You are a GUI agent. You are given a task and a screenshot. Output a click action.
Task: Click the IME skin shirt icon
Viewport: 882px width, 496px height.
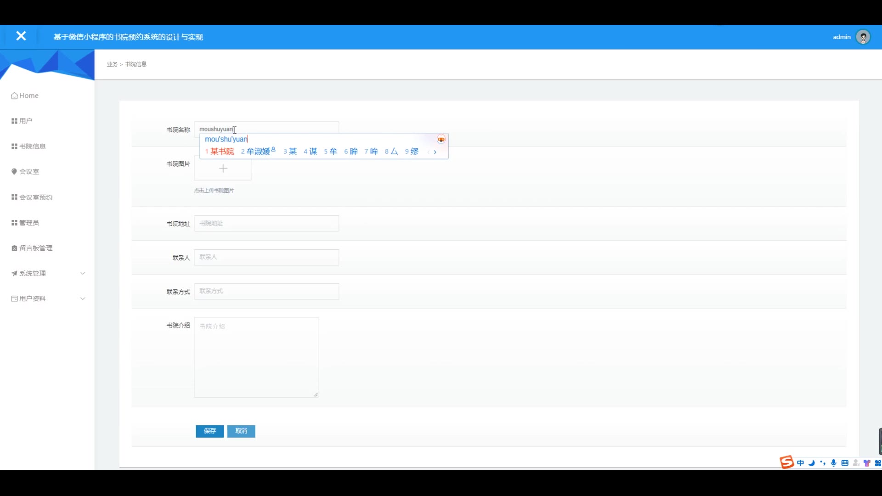coord(867,463)
